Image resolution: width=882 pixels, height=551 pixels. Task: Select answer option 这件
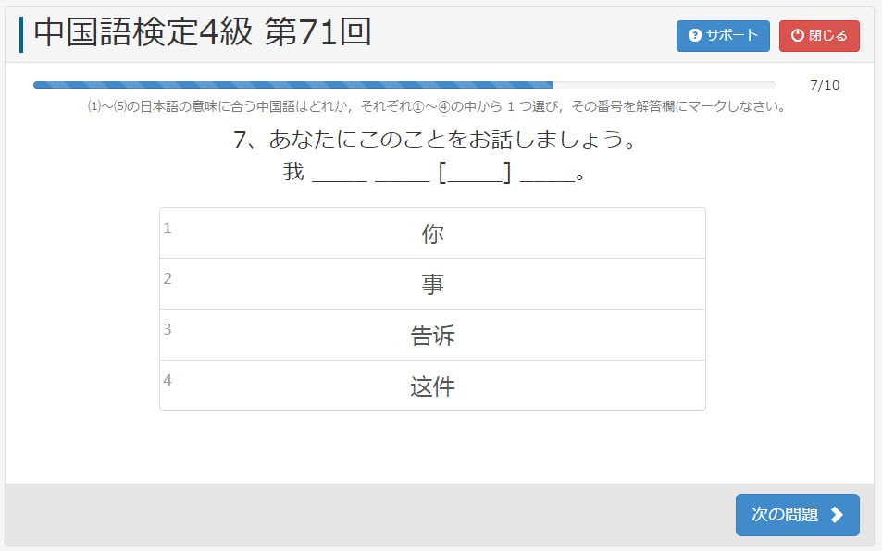pyautogui.click(x=432, y=386)
